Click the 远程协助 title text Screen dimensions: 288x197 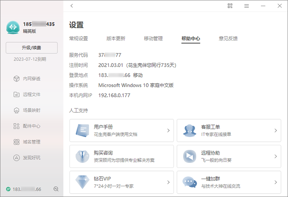point(210,153)
